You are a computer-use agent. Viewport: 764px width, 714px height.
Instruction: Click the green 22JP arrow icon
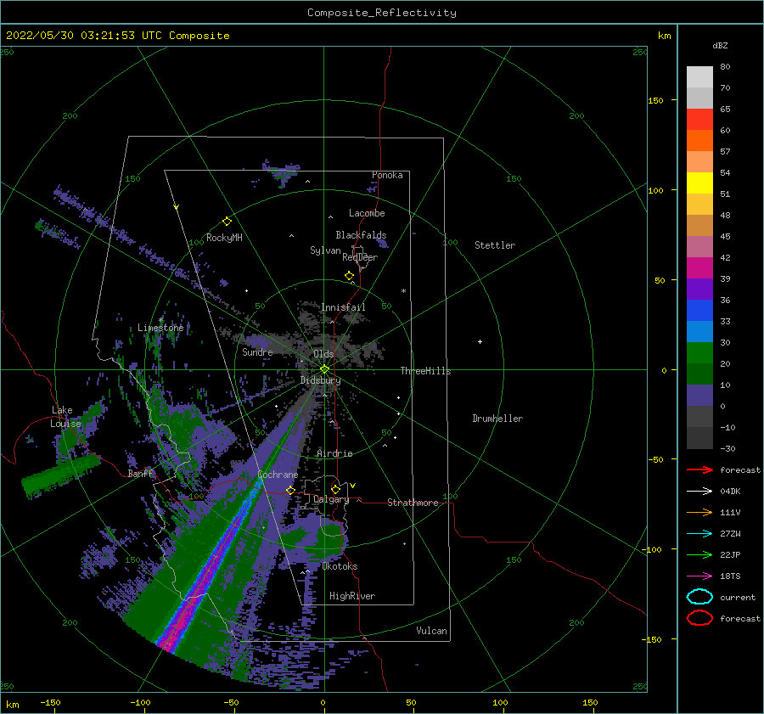(x=699, y=554)
